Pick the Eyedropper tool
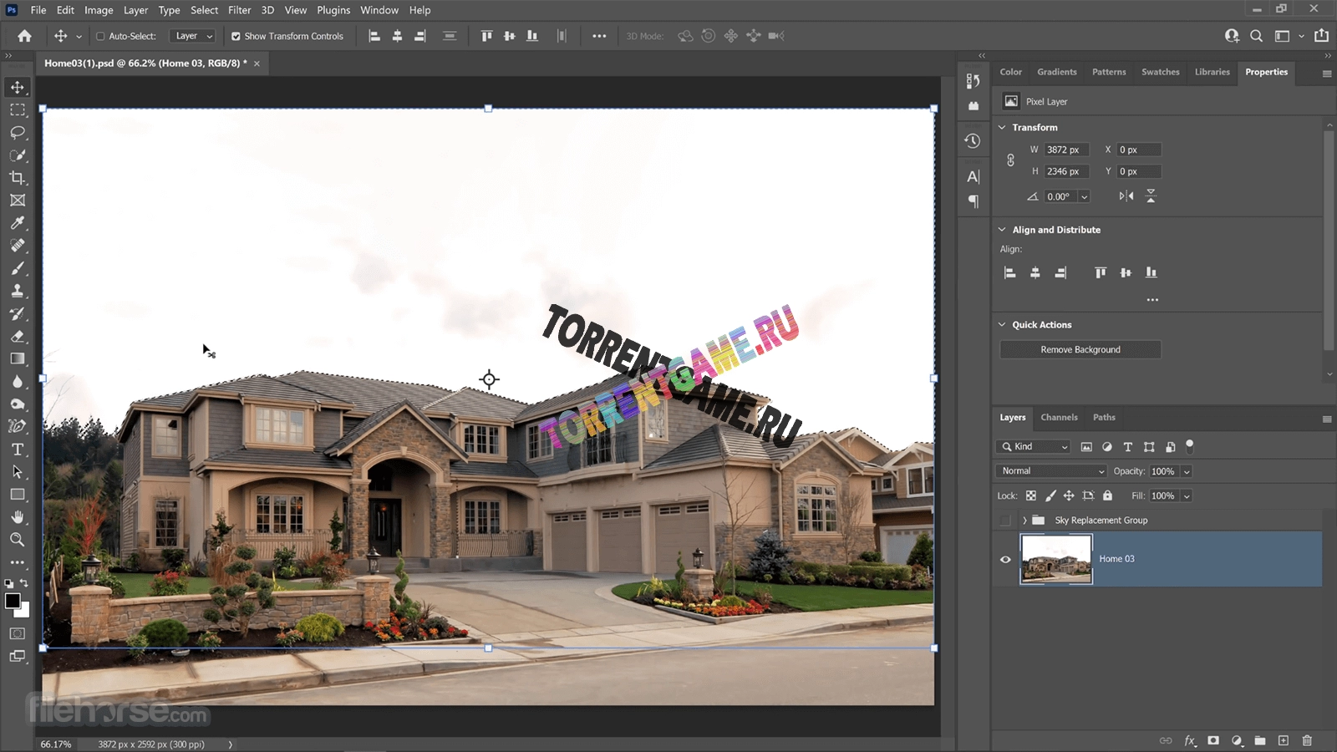 pos(17,223)
